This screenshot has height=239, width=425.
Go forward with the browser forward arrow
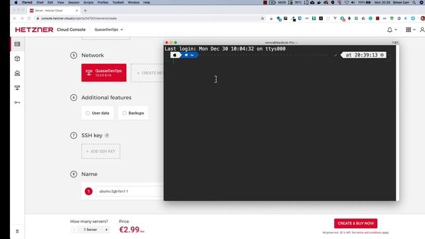22,19
